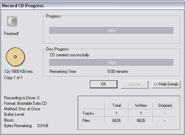Click "12x 1800 KB/sec." speed text
185x135 pixels.
[19, 71]
